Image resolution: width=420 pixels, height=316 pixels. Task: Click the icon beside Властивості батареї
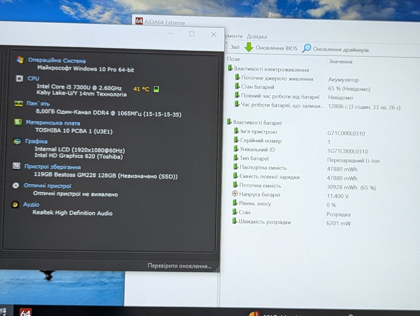click(x=229, y=122)
